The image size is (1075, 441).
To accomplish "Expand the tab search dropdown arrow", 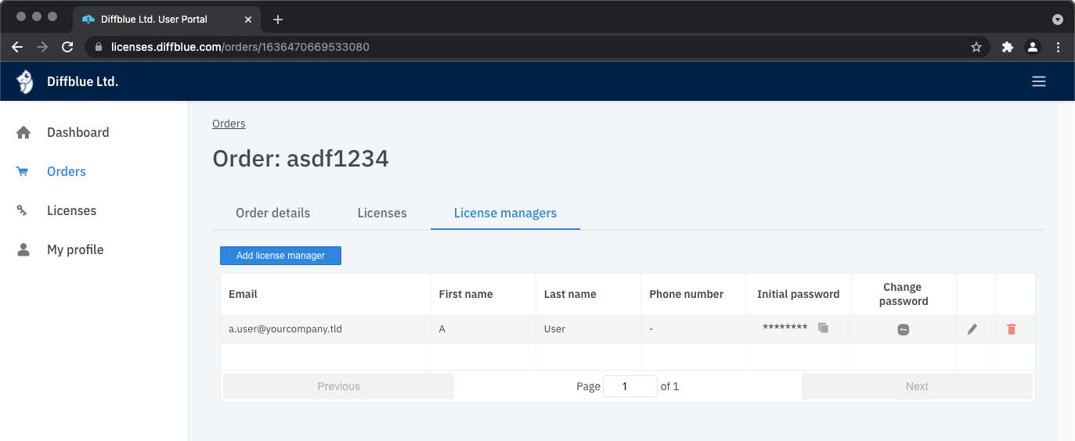I will point(1057,19).
